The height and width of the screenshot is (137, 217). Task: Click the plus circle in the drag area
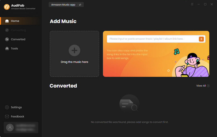click(74, 50)
